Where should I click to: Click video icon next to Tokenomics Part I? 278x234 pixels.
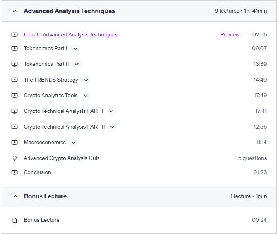coord(15,49)
